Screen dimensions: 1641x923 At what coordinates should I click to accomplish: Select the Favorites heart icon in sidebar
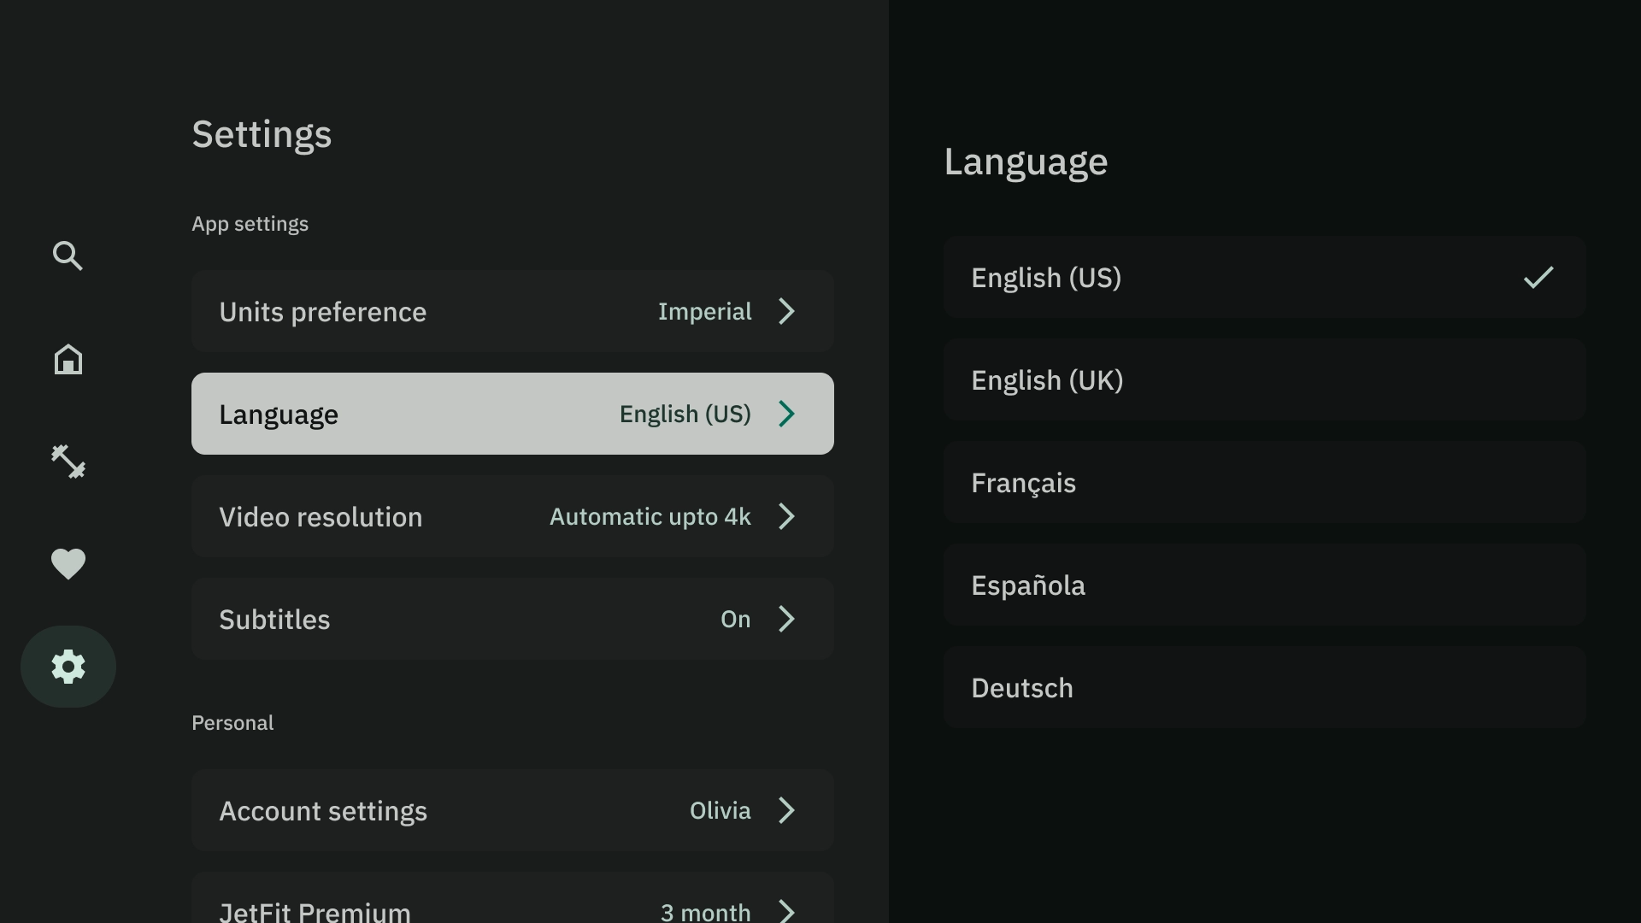click(68, 563)
